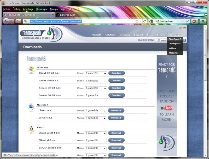Click the TeamSpeak Communication System logo
This screenshot has height=159, width=209.
(41, 34)
